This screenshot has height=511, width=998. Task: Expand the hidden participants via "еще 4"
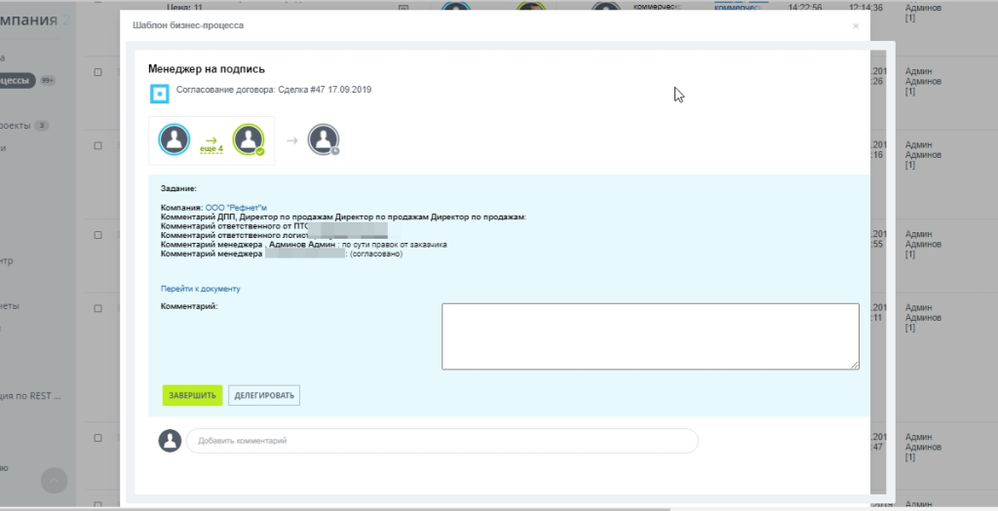click(211, 148)
